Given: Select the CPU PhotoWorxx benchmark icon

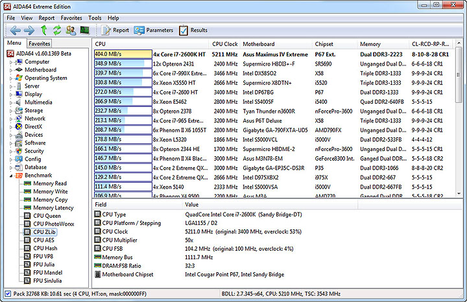Looking at the screenshot, I should [x=27, y=224].
